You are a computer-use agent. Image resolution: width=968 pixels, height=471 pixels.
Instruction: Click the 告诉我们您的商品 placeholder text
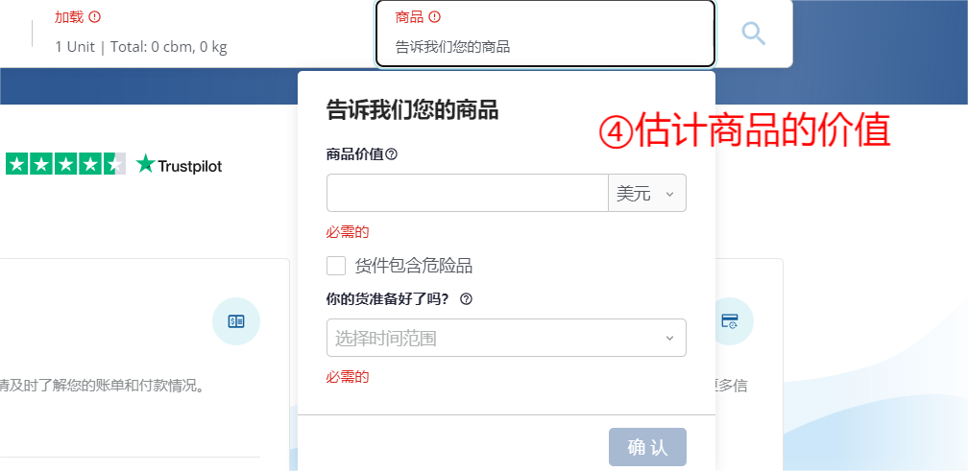(x=452, y=47)
